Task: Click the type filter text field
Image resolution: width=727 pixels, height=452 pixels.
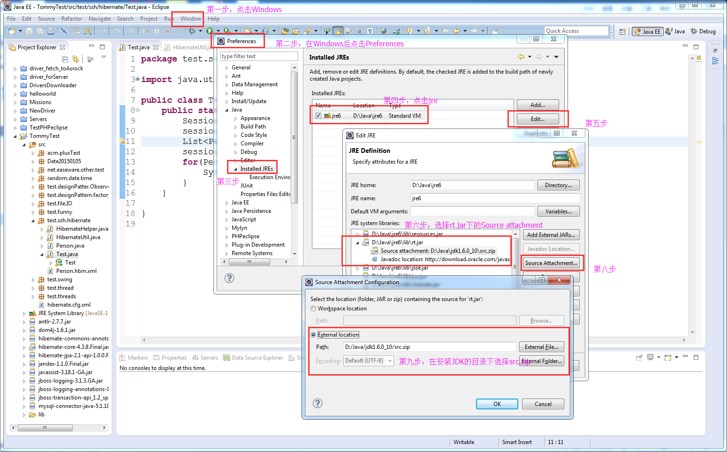Action: click(x=259, y=56)
